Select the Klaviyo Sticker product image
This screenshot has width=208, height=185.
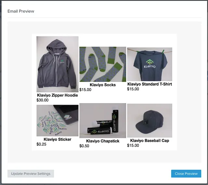(58, 120)
